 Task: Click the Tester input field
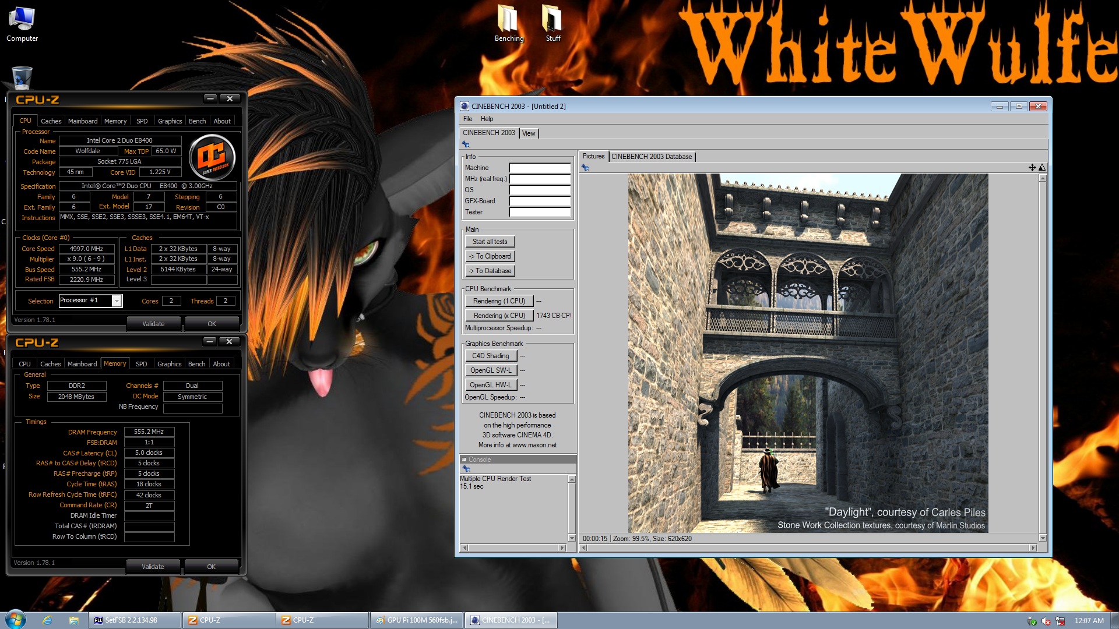pyautogui.click(x=540, y=212)
